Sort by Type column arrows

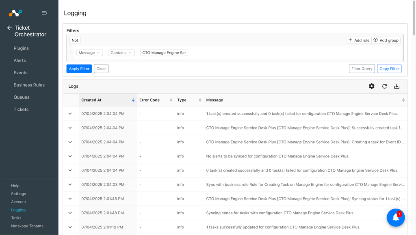[x=200, y=100]
